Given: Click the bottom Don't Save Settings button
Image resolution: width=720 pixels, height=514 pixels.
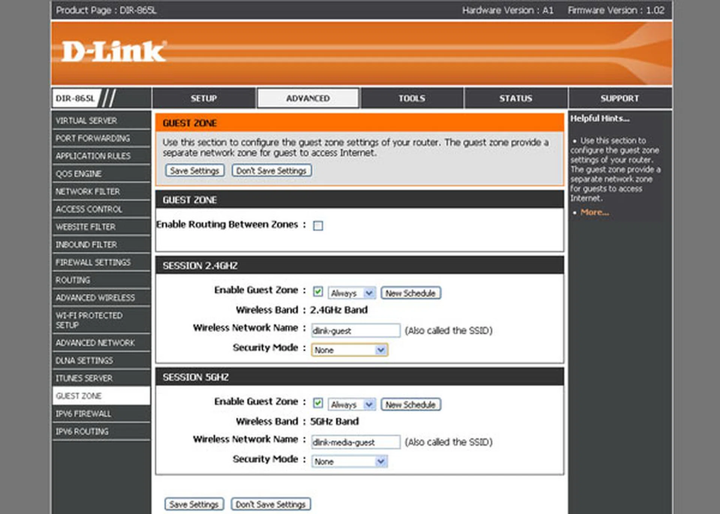Looking at the screenshot, I should click(x=270, y=504).
